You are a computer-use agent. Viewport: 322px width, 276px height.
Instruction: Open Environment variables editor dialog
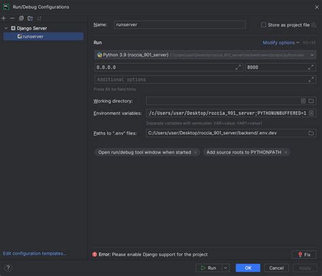click(x=311, y=113)
